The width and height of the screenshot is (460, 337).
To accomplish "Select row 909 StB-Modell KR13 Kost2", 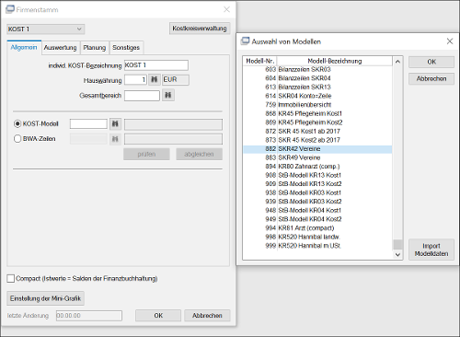I will [x=317, y=184].
